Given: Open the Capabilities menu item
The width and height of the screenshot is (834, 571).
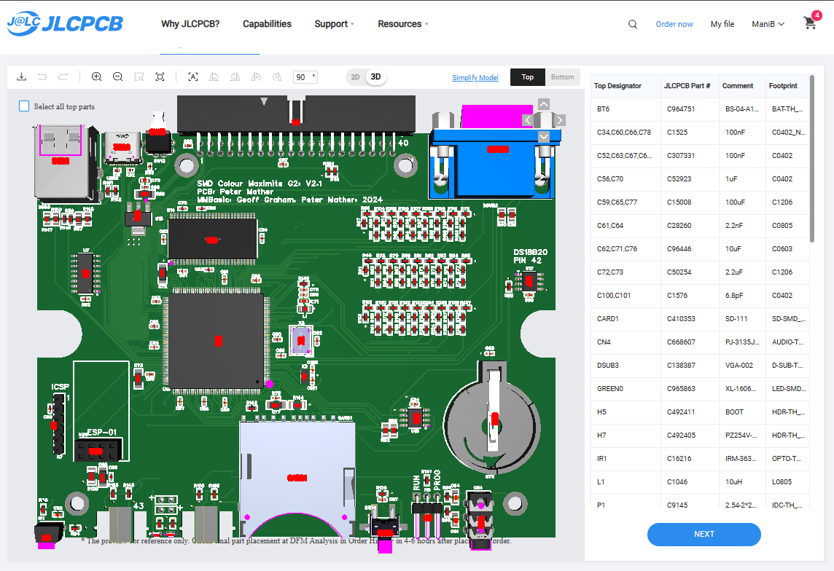Looking at the screenshot, I should tap(267, 24).
